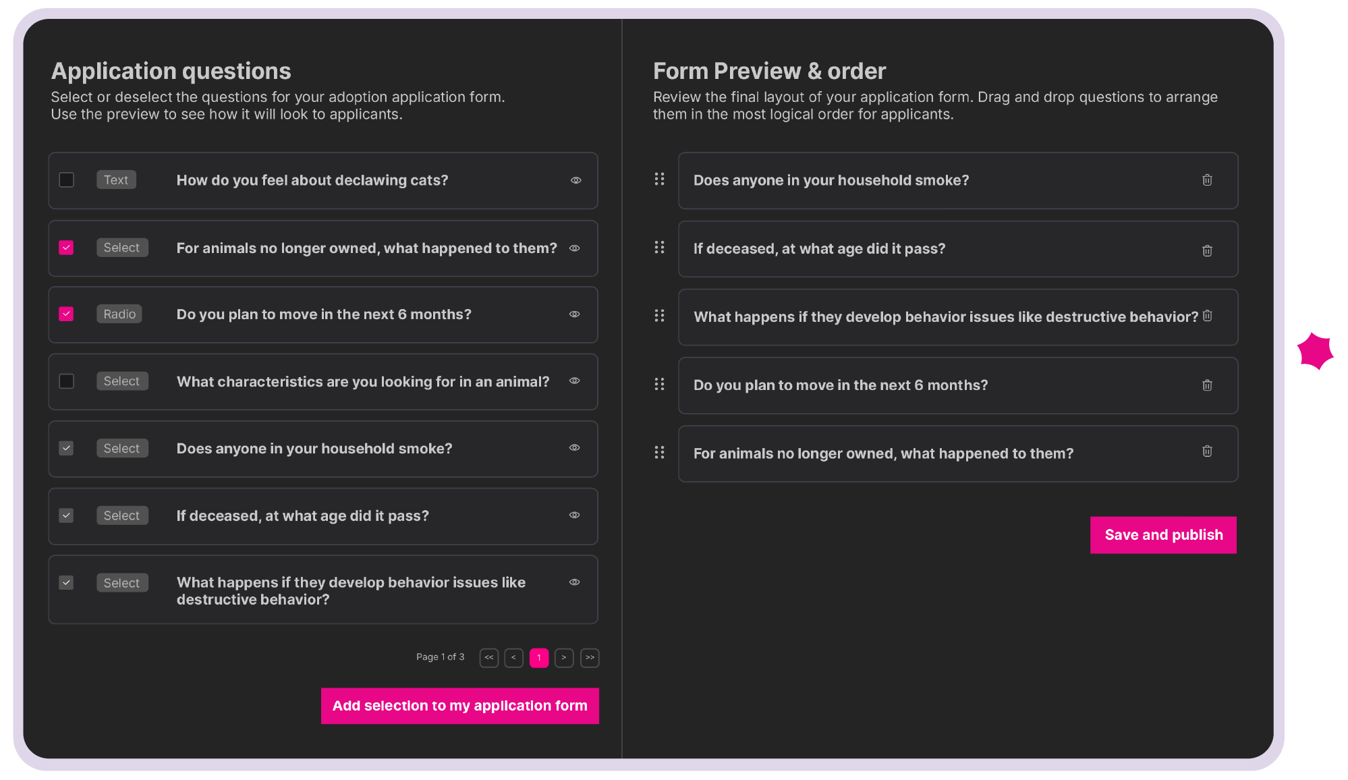Viewport: 1348px width, 780px height.
Task: Delete 'Does anyone in your household smoke?' from preview
Action: [1207, 180]
